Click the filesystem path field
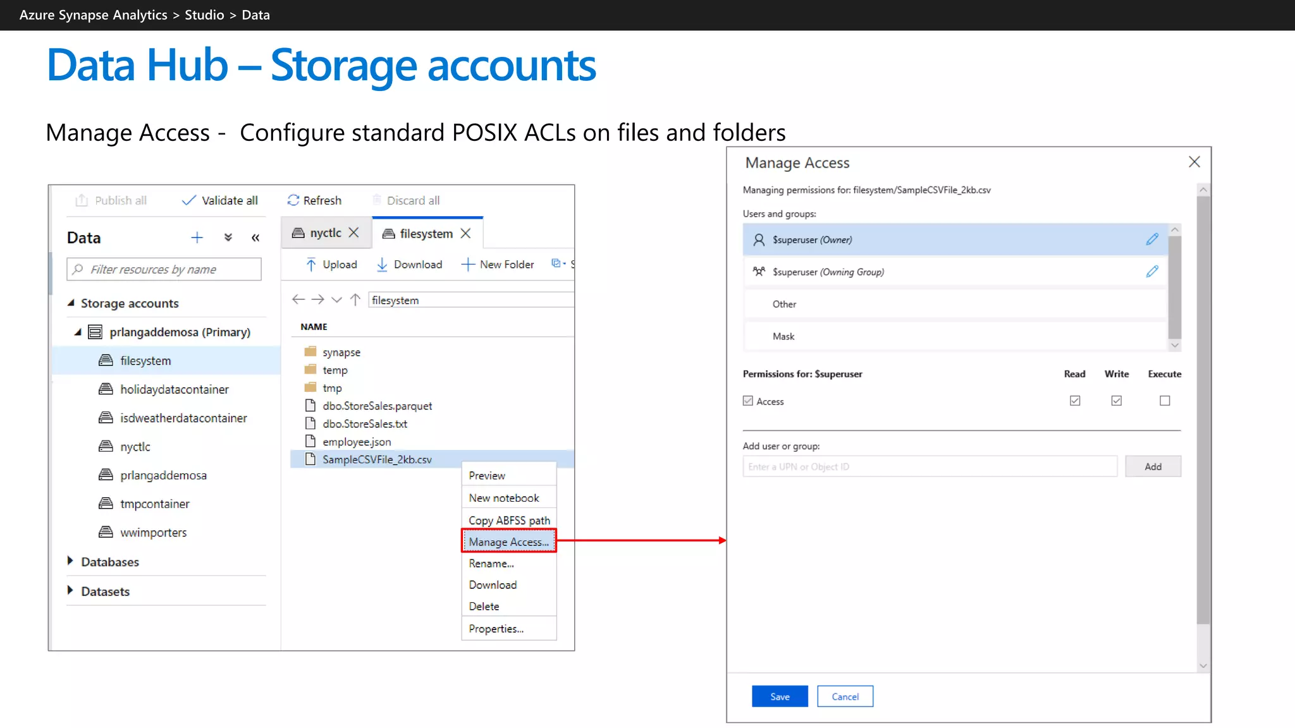 click(x=471, y=300)
